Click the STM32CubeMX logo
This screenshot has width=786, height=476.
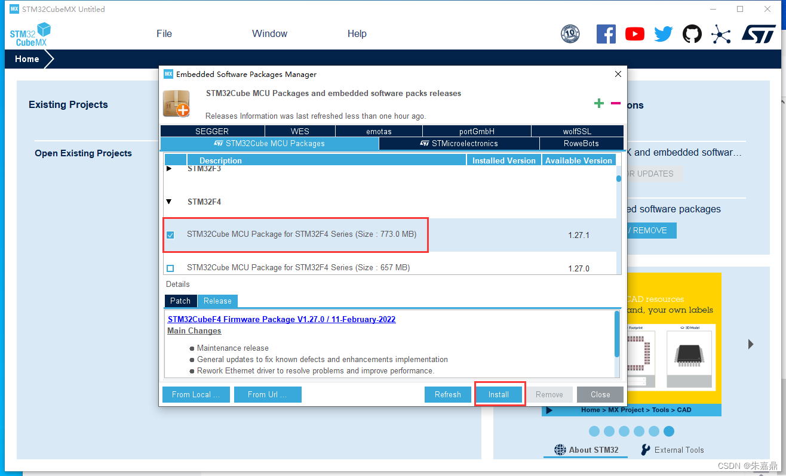pos(30,34)
